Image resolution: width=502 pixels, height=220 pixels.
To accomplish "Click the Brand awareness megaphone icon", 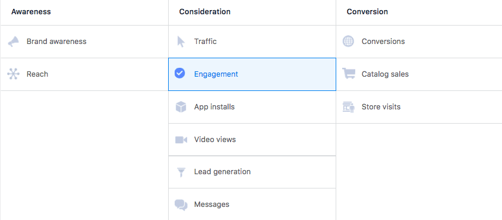I will click(14, 42).
